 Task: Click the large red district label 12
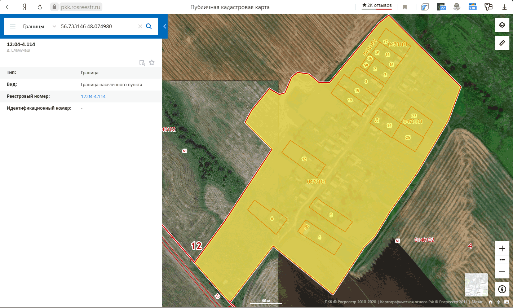[196, 246]
